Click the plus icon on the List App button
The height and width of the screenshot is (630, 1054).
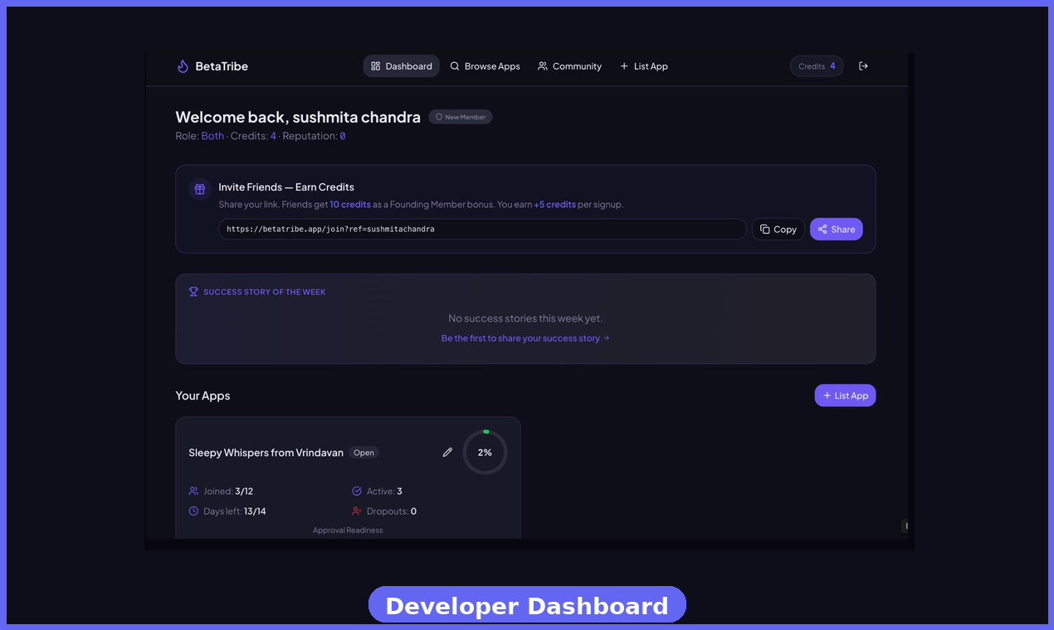(x=827, y=395)
